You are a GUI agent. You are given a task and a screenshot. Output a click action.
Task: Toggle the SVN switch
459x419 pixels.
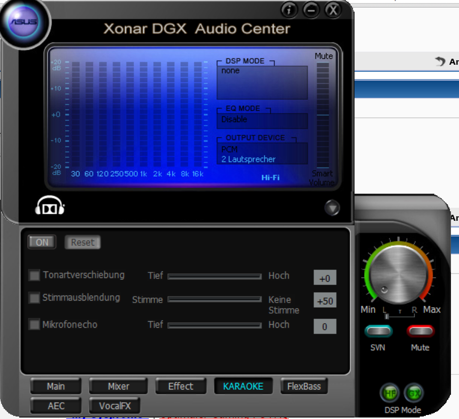[379, 331]
